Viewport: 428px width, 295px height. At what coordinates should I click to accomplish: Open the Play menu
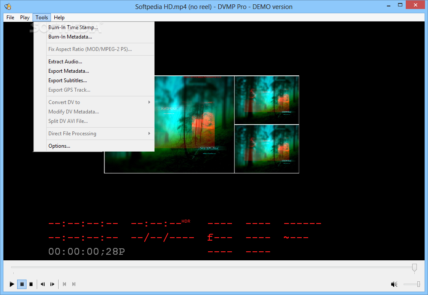[24, 18]
